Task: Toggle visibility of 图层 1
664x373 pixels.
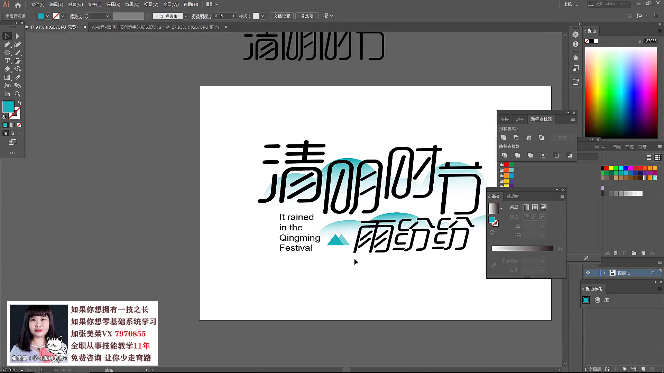Action: (588, 272)
